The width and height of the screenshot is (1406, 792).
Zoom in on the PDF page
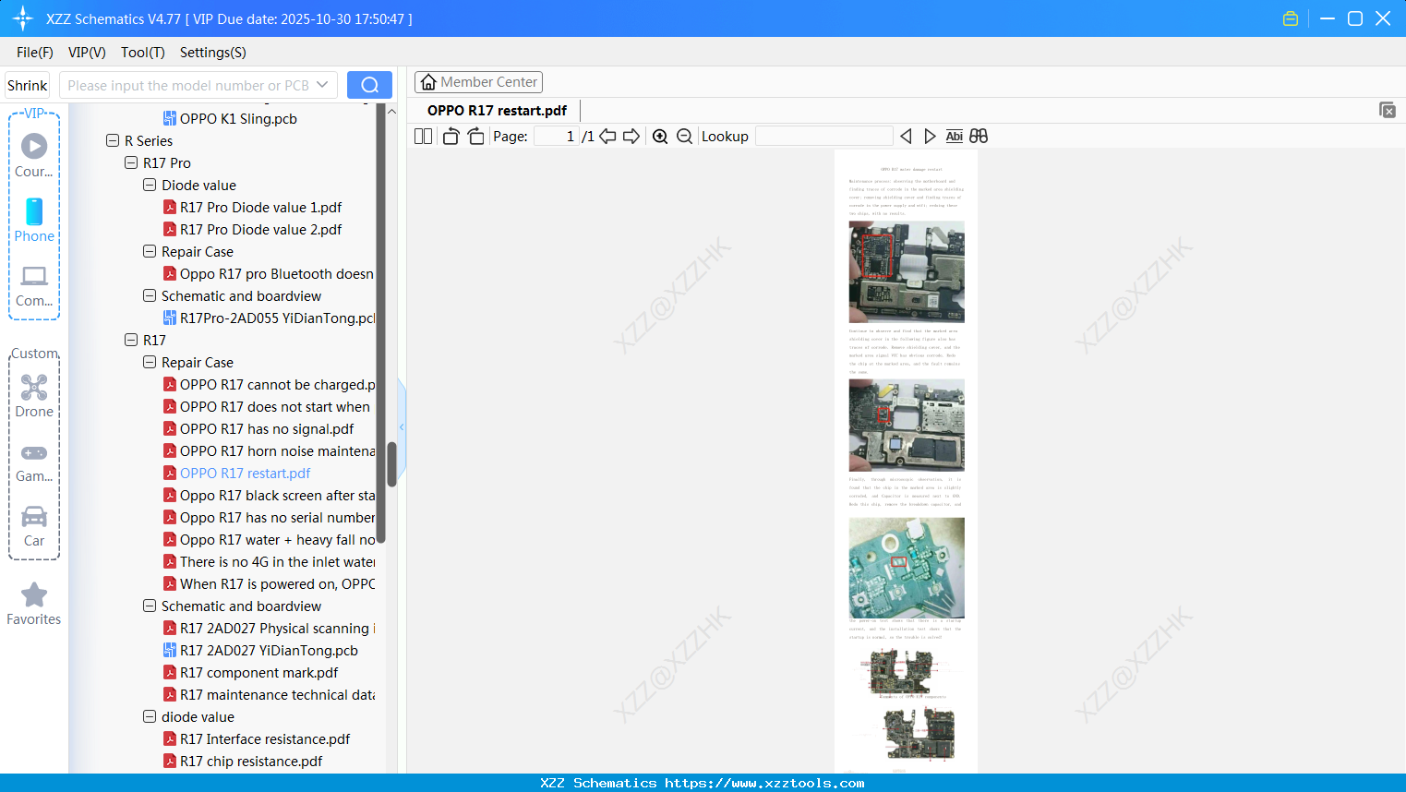(660, 136)
